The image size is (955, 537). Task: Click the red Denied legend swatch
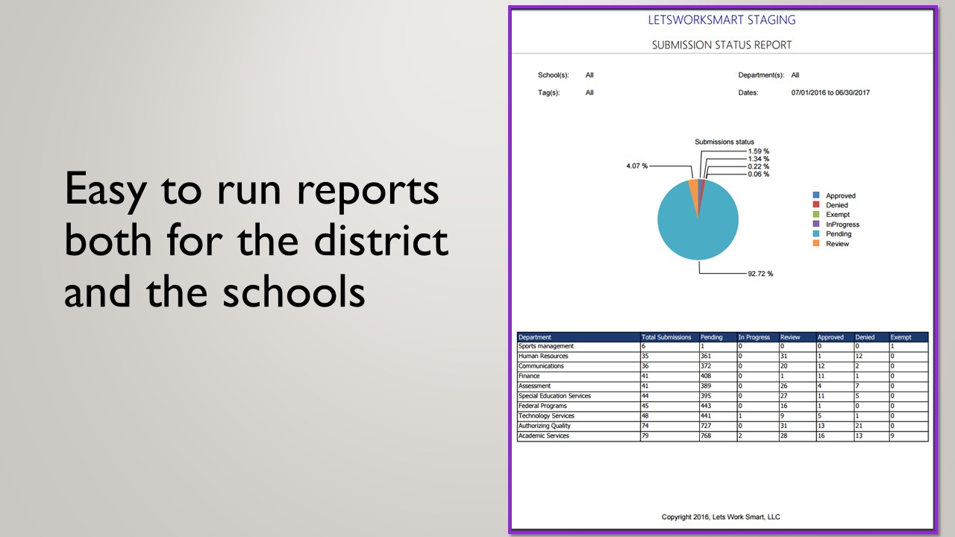pyautogui.click(x=816, y=205)
